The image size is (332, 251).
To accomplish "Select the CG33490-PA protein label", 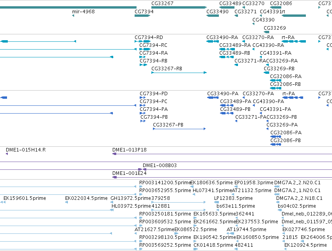I will (223, 94).
